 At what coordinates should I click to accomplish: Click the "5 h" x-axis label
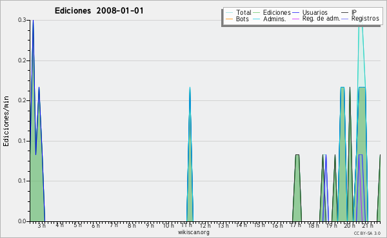point(77,225)
